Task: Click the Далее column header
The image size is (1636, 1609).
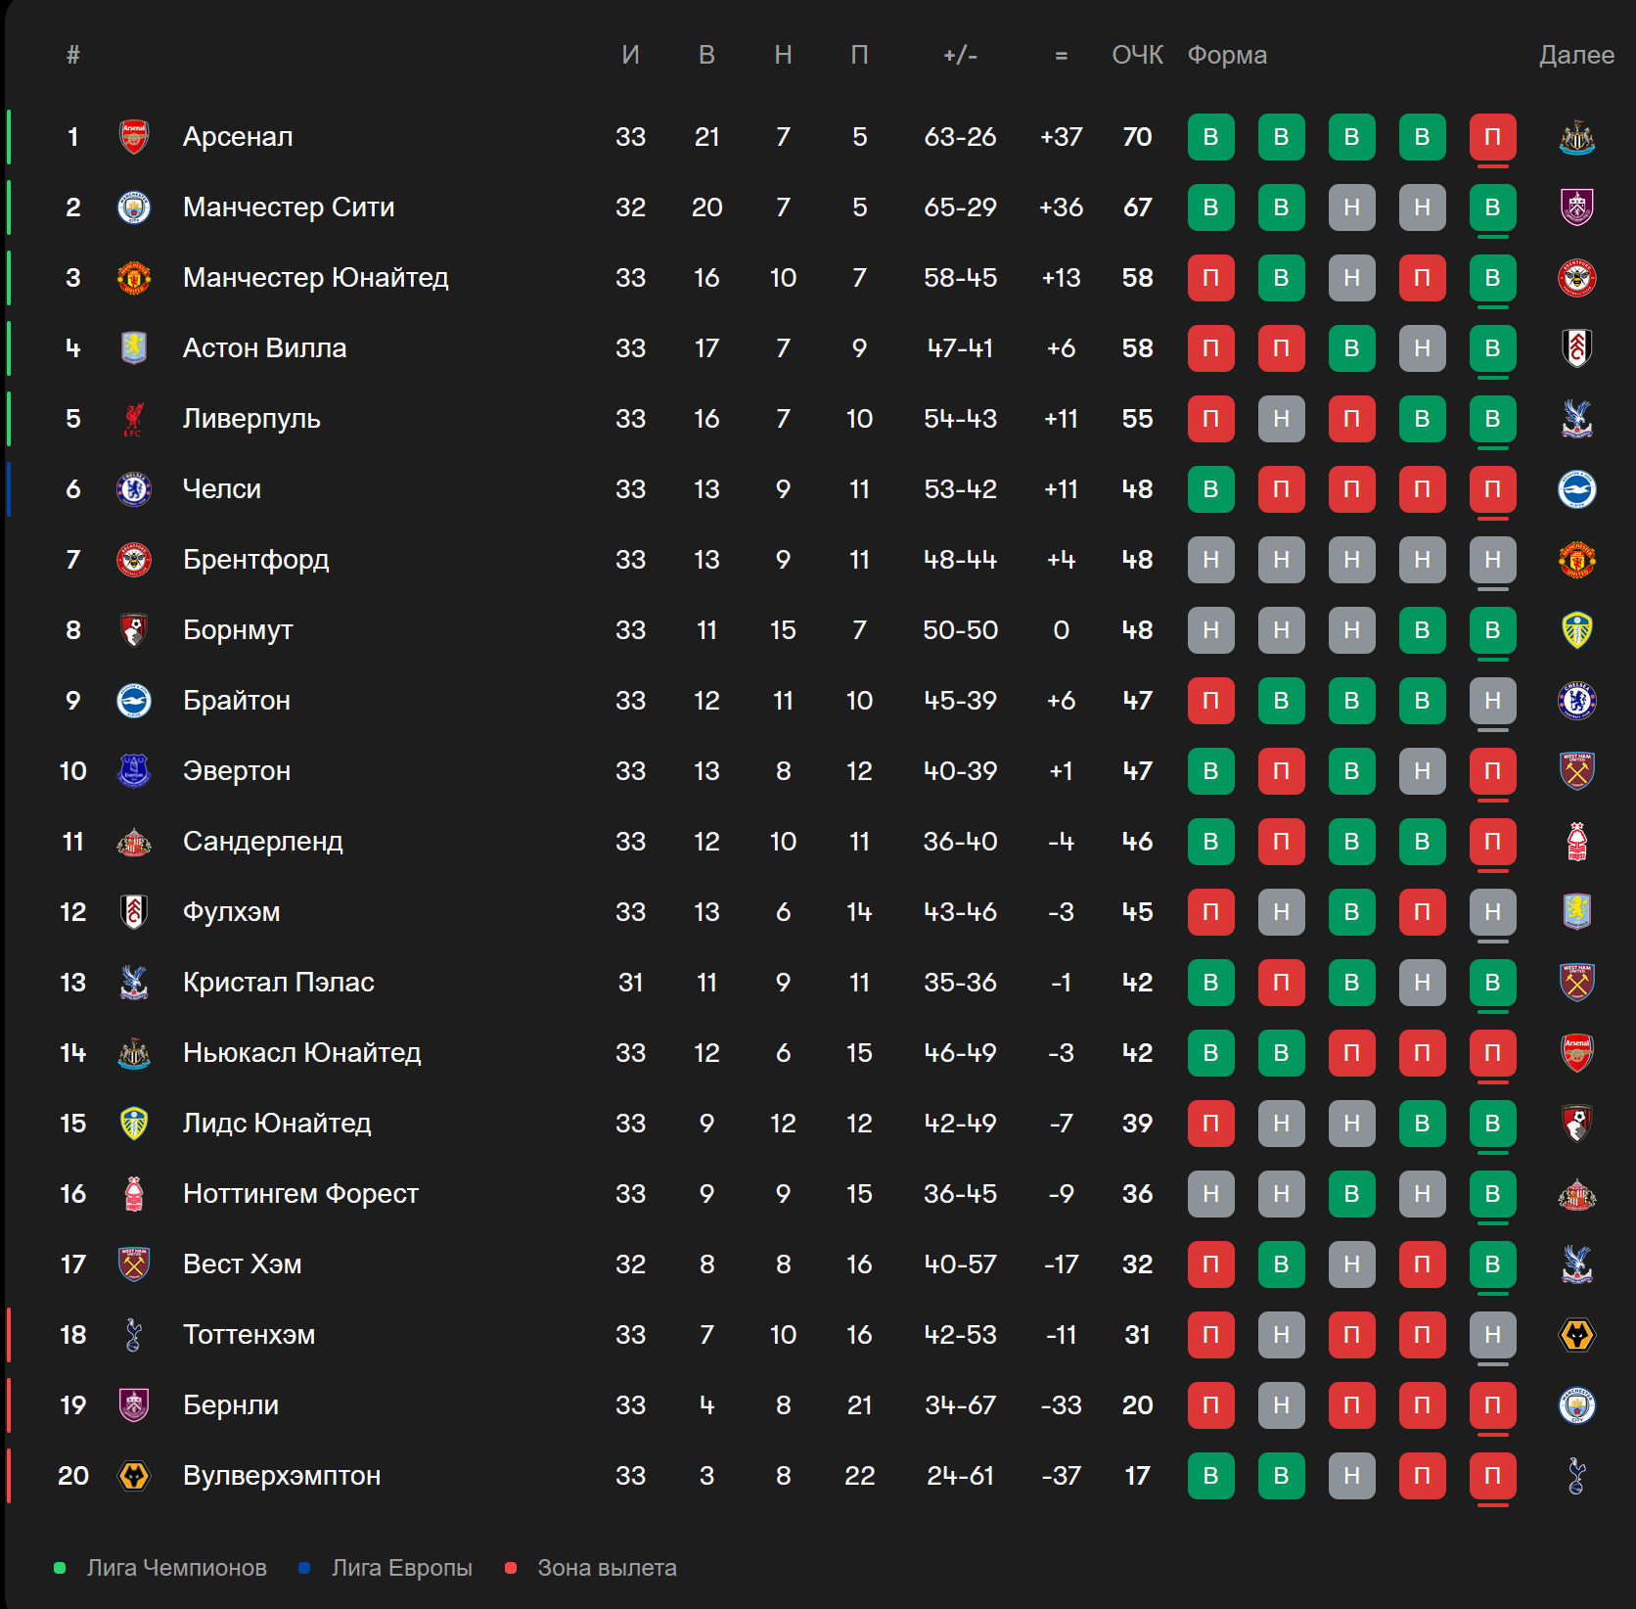Action: click(1576, 55)
